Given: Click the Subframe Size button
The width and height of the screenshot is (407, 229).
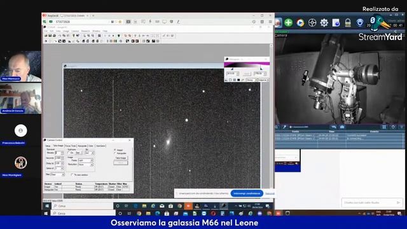Looking at the screenshot, I should coord(78,153).
